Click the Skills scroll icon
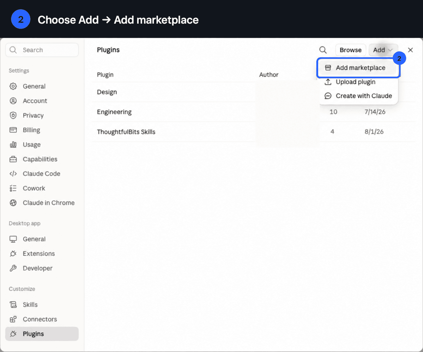Screen dimensions: 423x352 pos(13,305)
